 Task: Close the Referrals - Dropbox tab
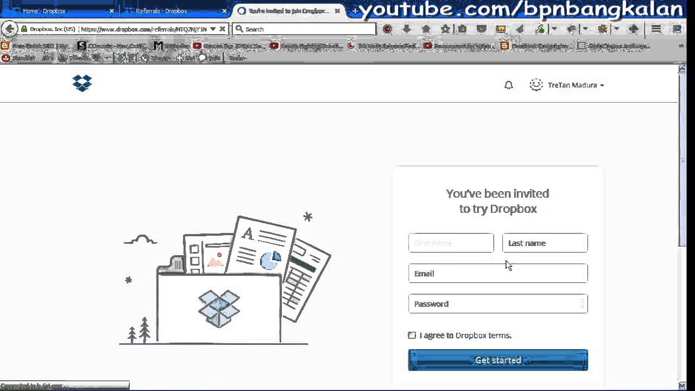pos(225,11)
